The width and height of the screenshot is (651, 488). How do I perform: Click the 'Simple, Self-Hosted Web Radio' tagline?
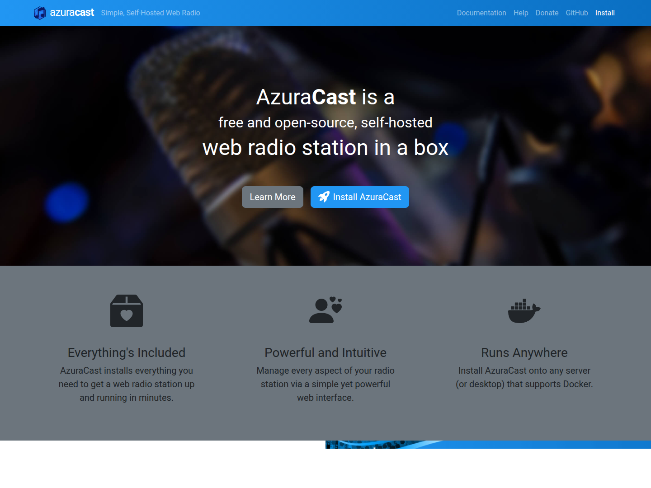pyautogui.click(x=151, y=13)
